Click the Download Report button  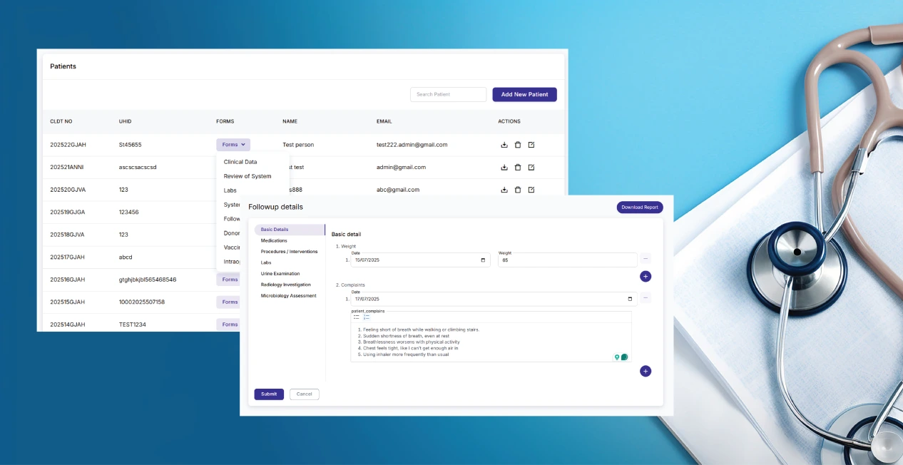[639, 208]
